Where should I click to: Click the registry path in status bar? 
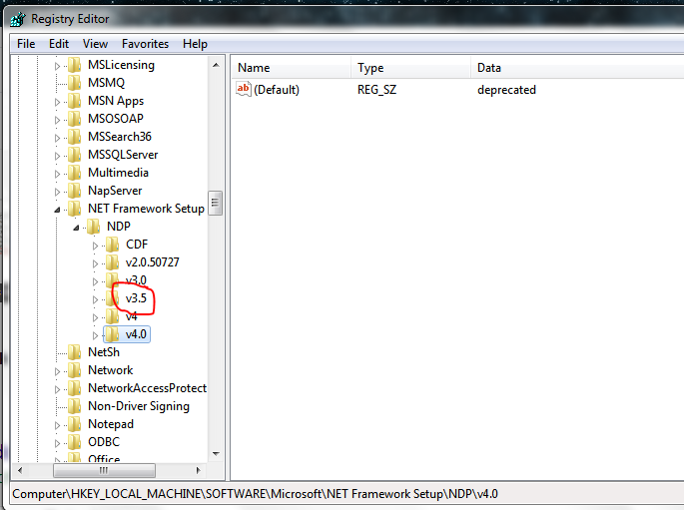coord(256,494)
